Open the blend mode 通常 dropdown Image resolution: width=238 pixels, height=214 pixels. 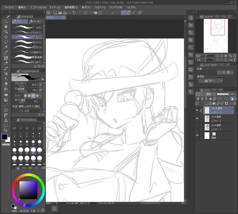click(210, 94)
